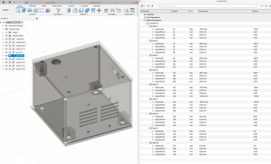This screenshot has width=271, height=164.
Task: Select the Combine tool
Action: (87, 10)
